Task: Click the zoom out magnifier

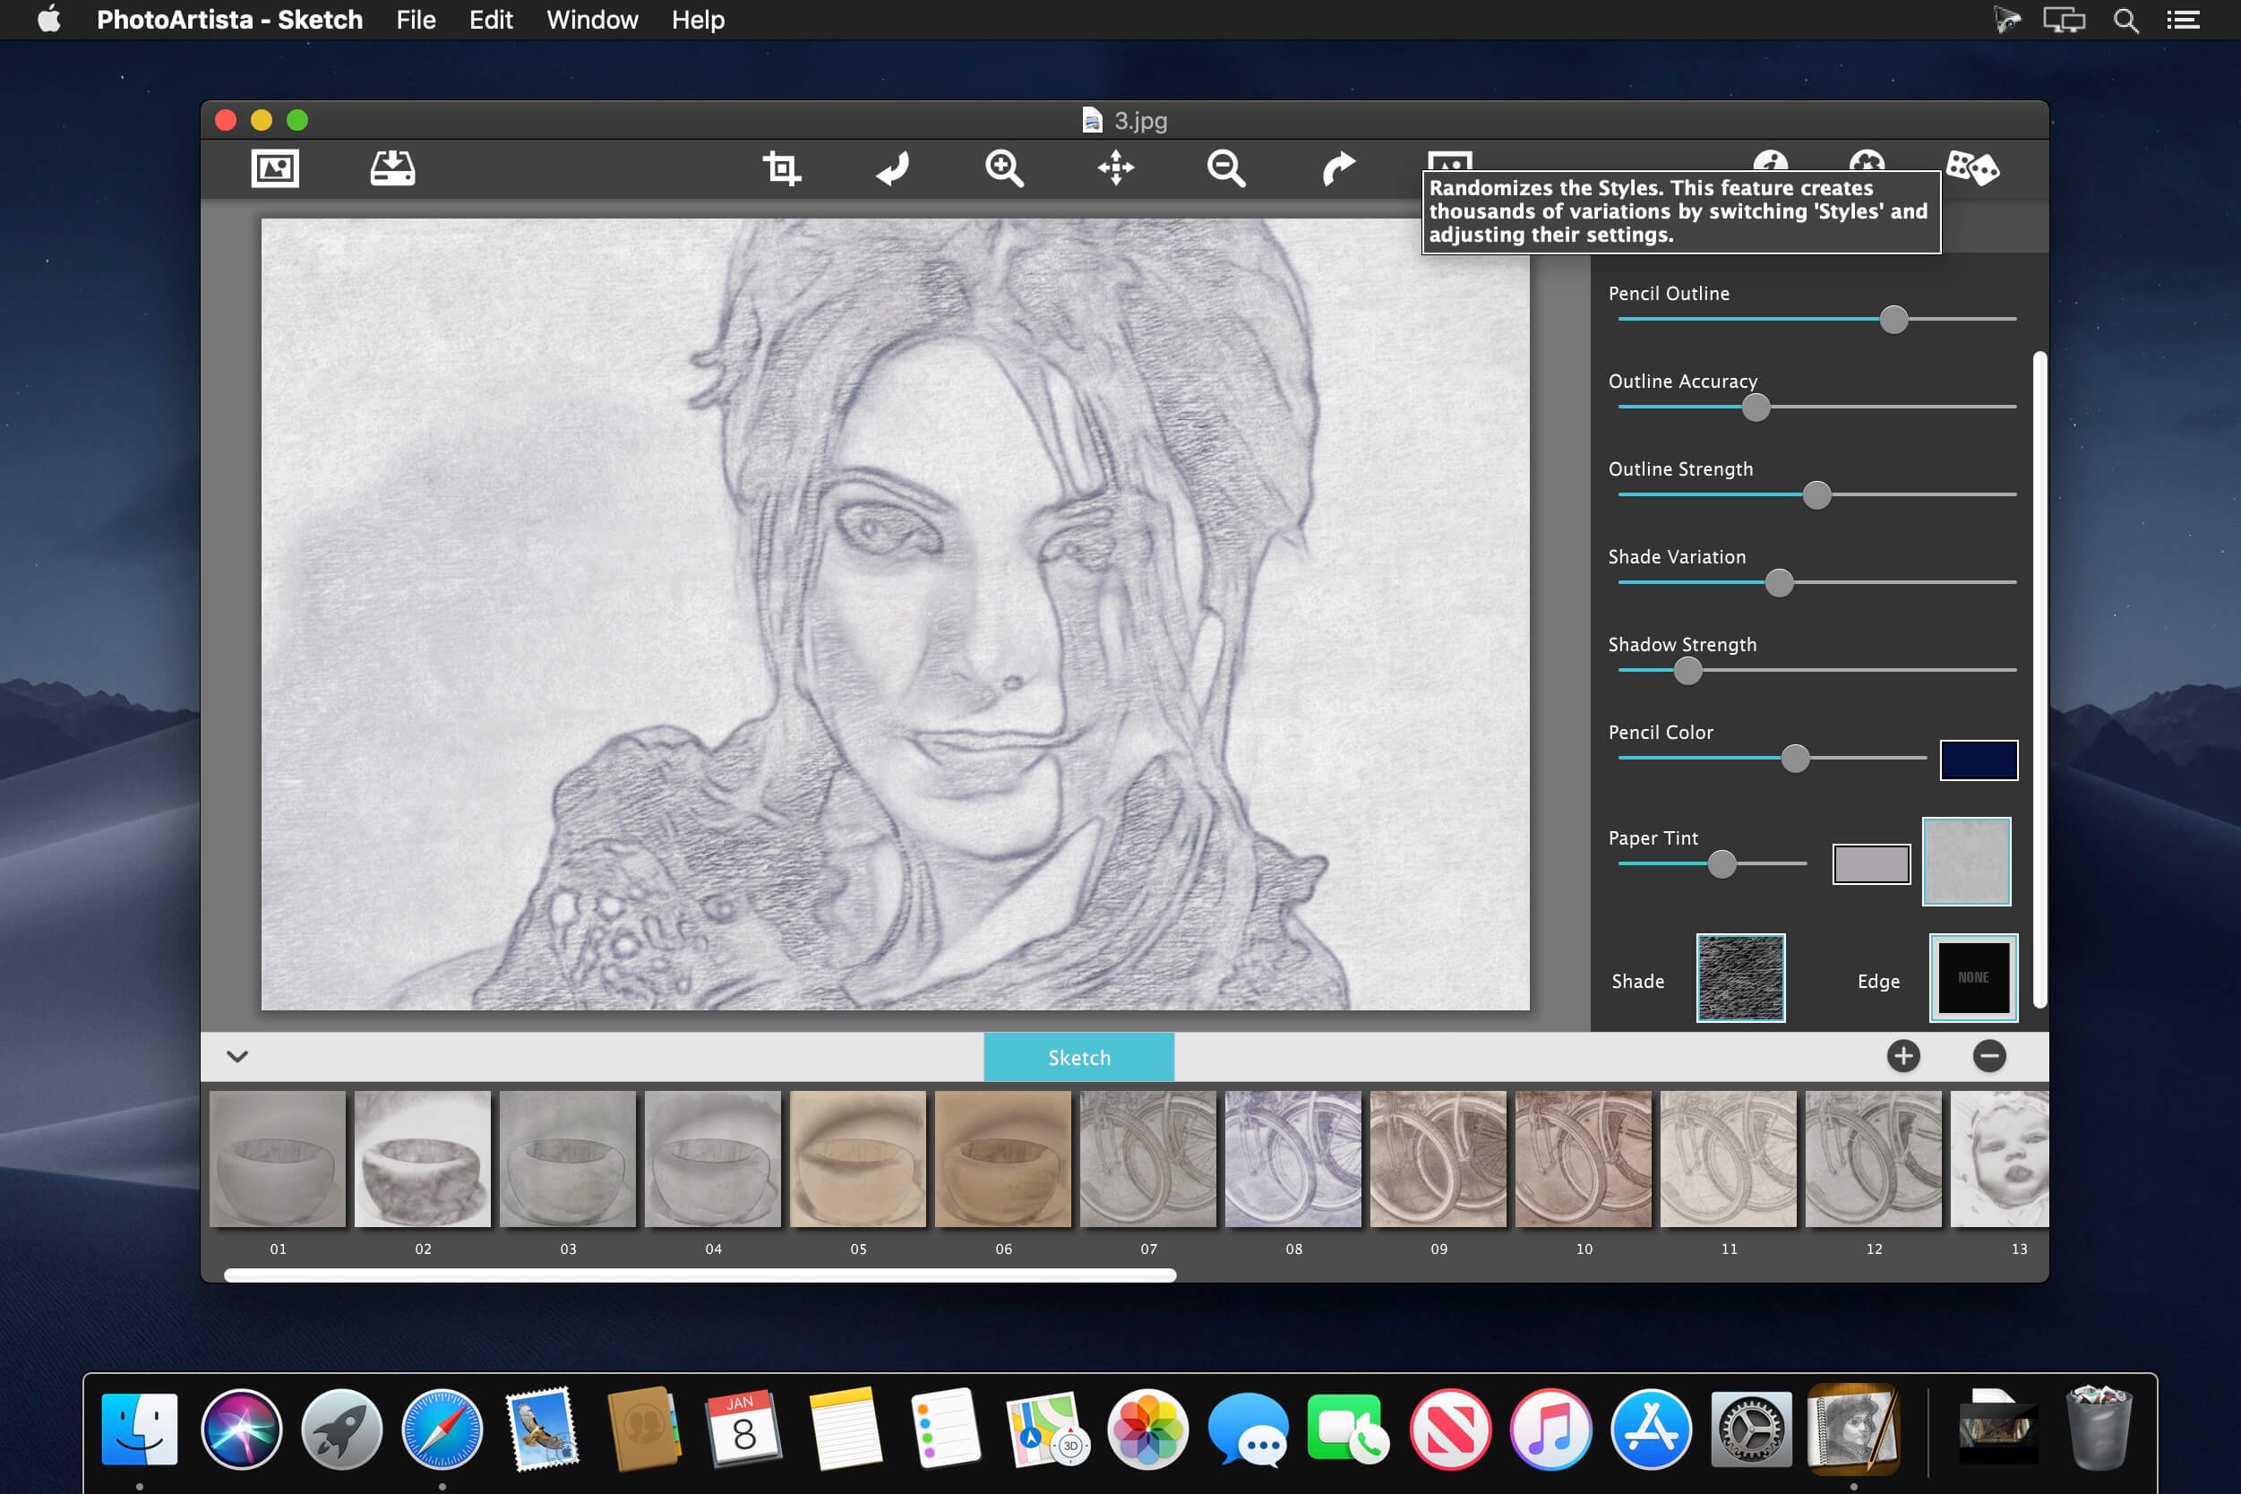Action: click(1225, 168)
